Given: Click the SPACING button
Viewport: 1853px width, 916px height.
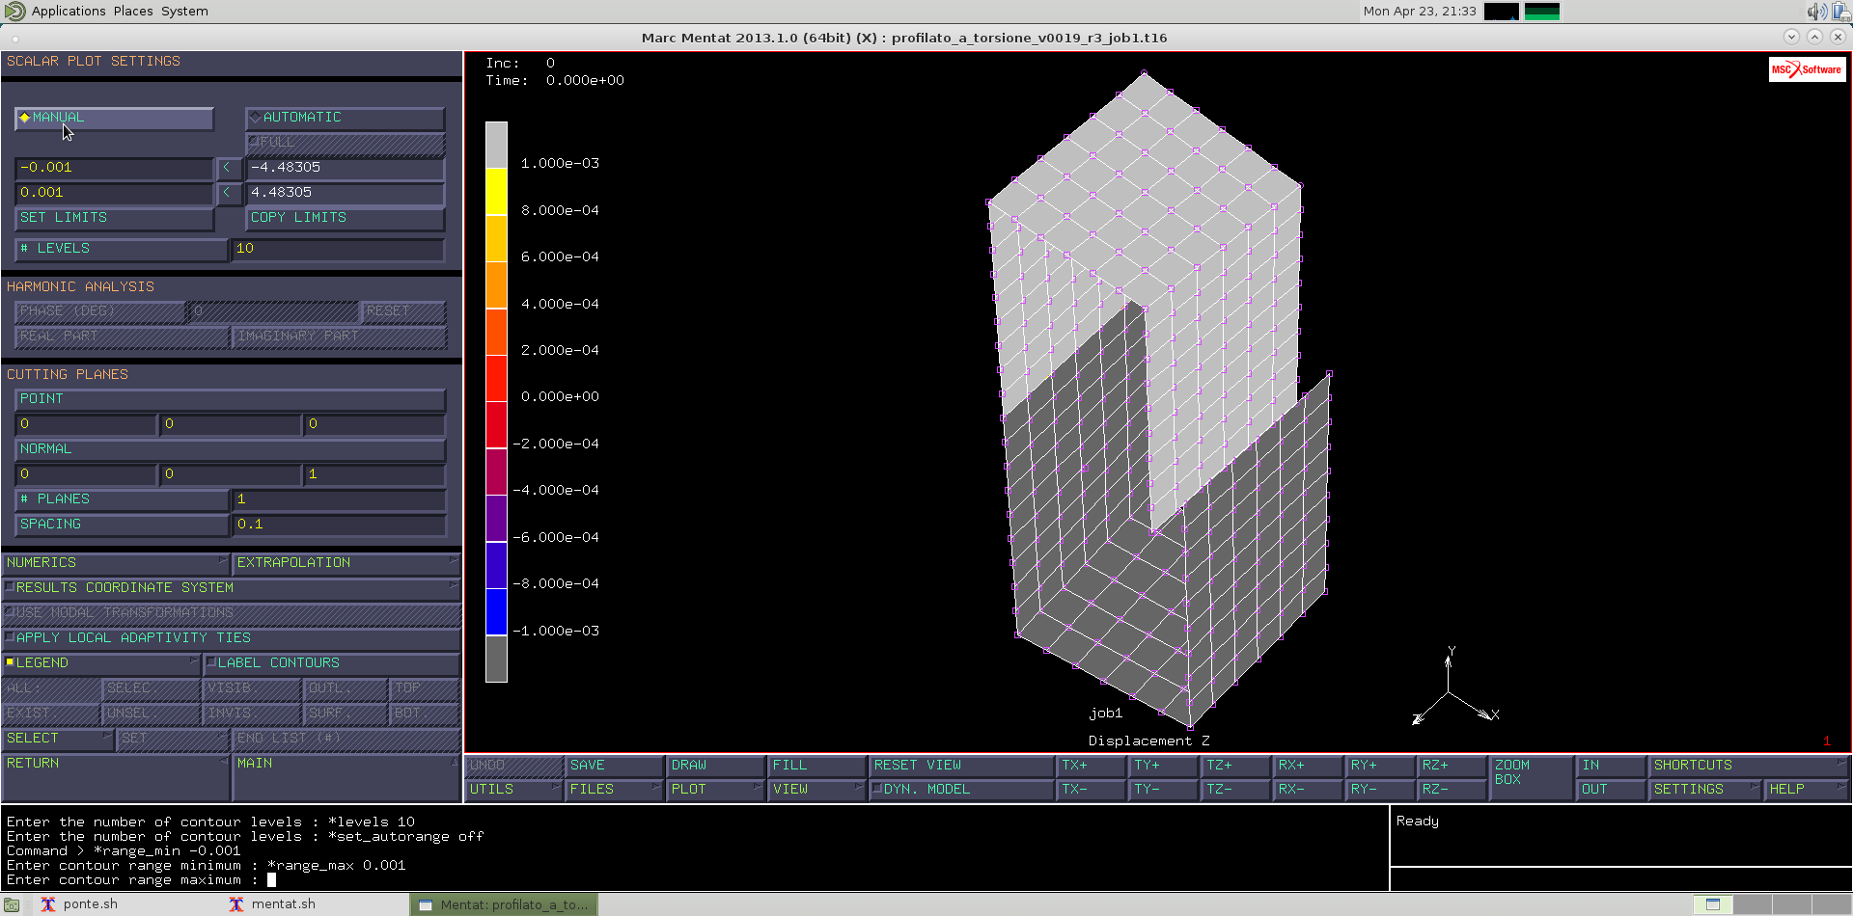Looking at the screenshot, I should (122, 525).
